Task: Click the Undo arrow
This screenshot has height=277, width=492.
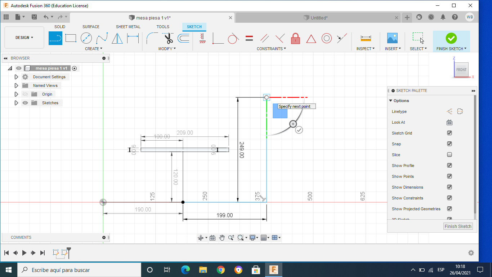Action: pyautogui.click(x=46, y=17)
